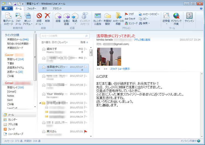Toggle flag on second 2011/07/27 message
Screen dimensions: 205x145
[x=86, y=76]
